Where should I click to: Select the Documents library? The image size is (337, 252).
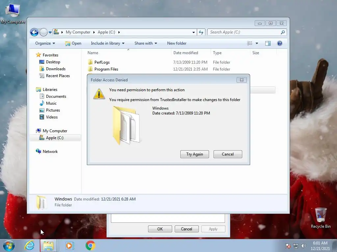pos(53,96)
